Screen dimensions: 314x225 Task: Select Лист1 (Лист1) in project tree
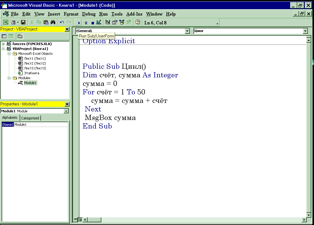(x=35, y=58)
